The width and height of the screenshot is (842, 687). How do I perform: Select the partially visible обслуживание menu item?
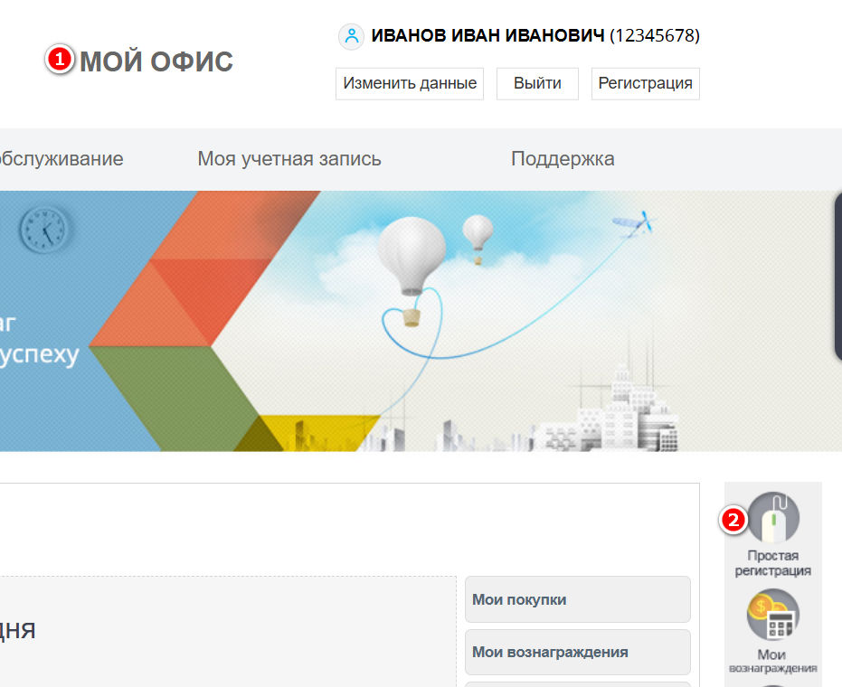point(60,159)
